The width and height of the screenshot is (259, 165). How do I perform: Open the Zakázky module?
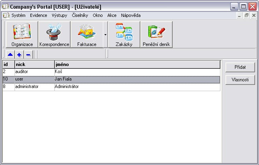[124, 35]
